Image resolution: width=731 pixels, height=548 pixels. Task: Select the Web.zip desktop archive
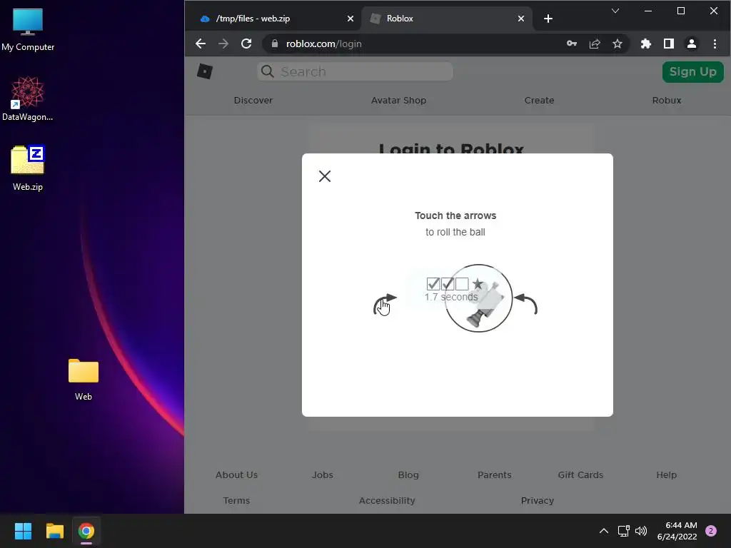pyautogui.click(x=28, y=168)
